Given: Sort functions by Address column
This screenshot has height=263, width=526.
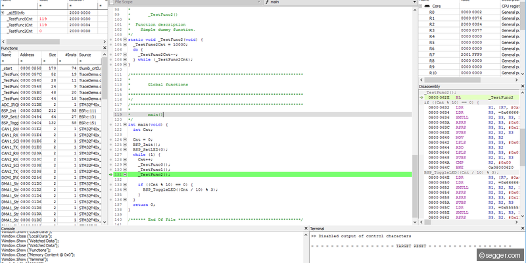Looking at the screenshot, I should 28,55.
